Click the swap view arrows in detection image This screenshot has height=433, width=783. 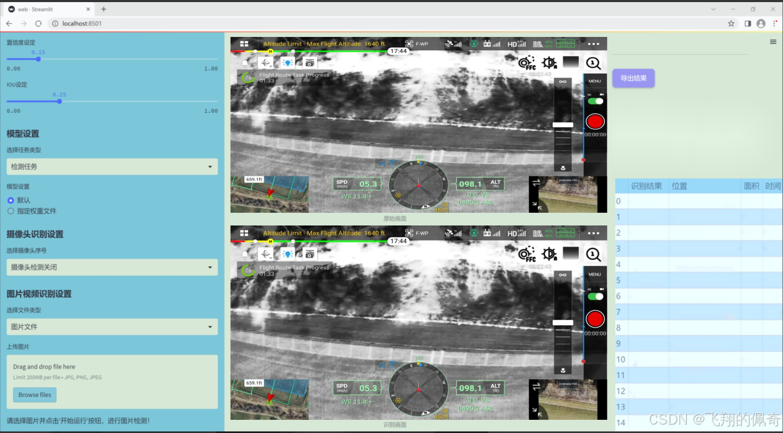tap(536, 387)
